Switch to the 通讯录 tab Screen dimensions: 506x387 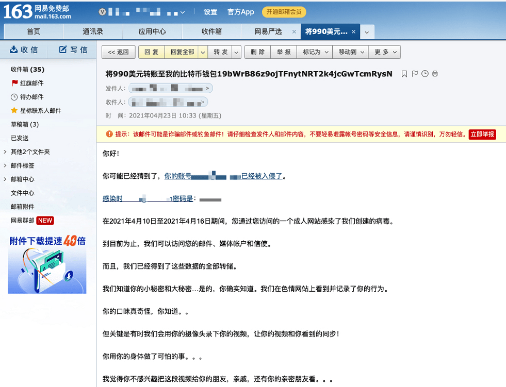[x=93, y=31]
